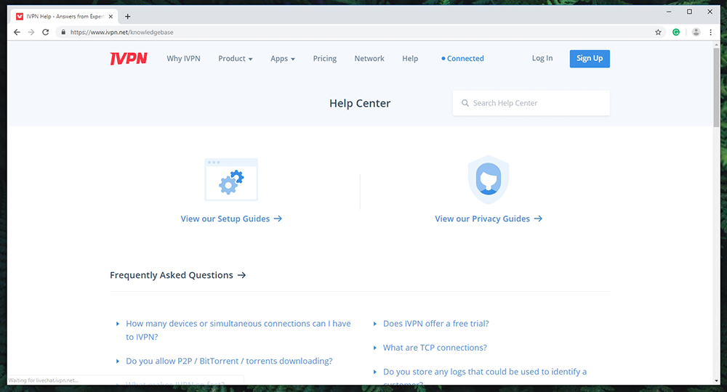
Task: Click the address bar URL
Action: pyautogui.click(x=121, y=32)
